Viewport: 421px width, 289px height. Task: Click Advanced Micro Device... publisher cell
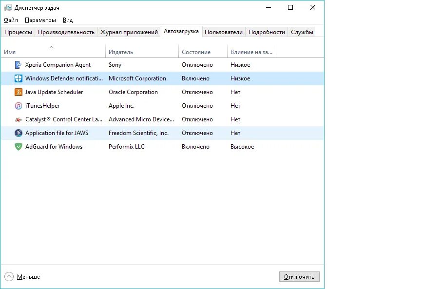click(141, 119)
